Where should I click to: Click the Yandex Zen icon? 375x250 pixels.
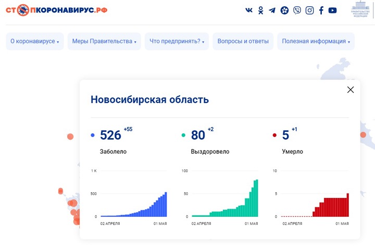point(284,10)
